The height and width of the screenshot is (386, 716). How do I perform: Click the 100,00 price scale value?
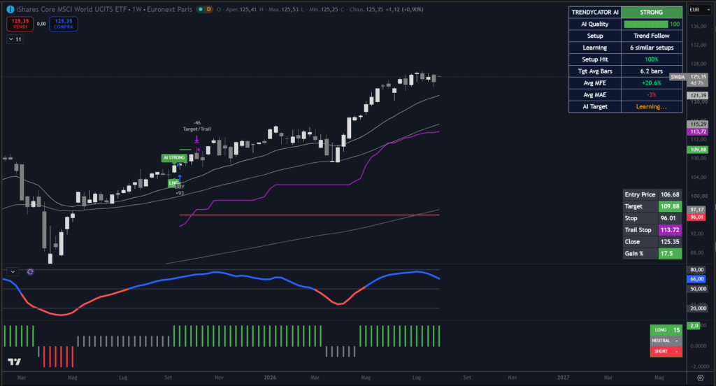[x=699, y=196]
